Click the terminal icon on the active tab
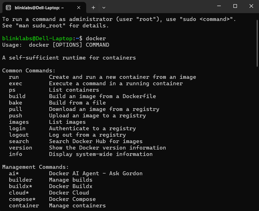The image size is (259, 211). pyautogui.click(x=8, y=8)
